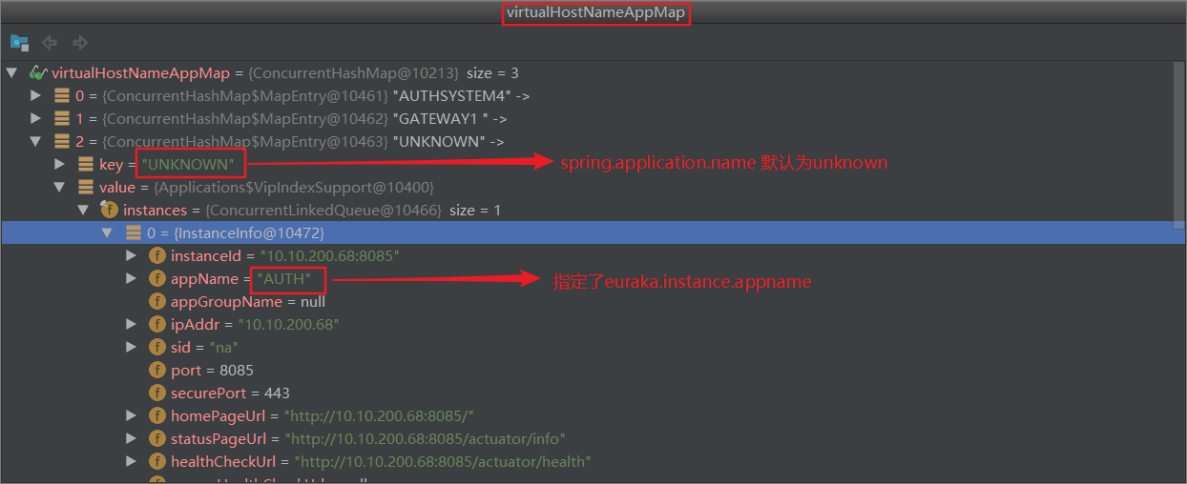Click the field icon beside homePageUrl
This screenshot has width=1187, height=484.
click(157, 416)
